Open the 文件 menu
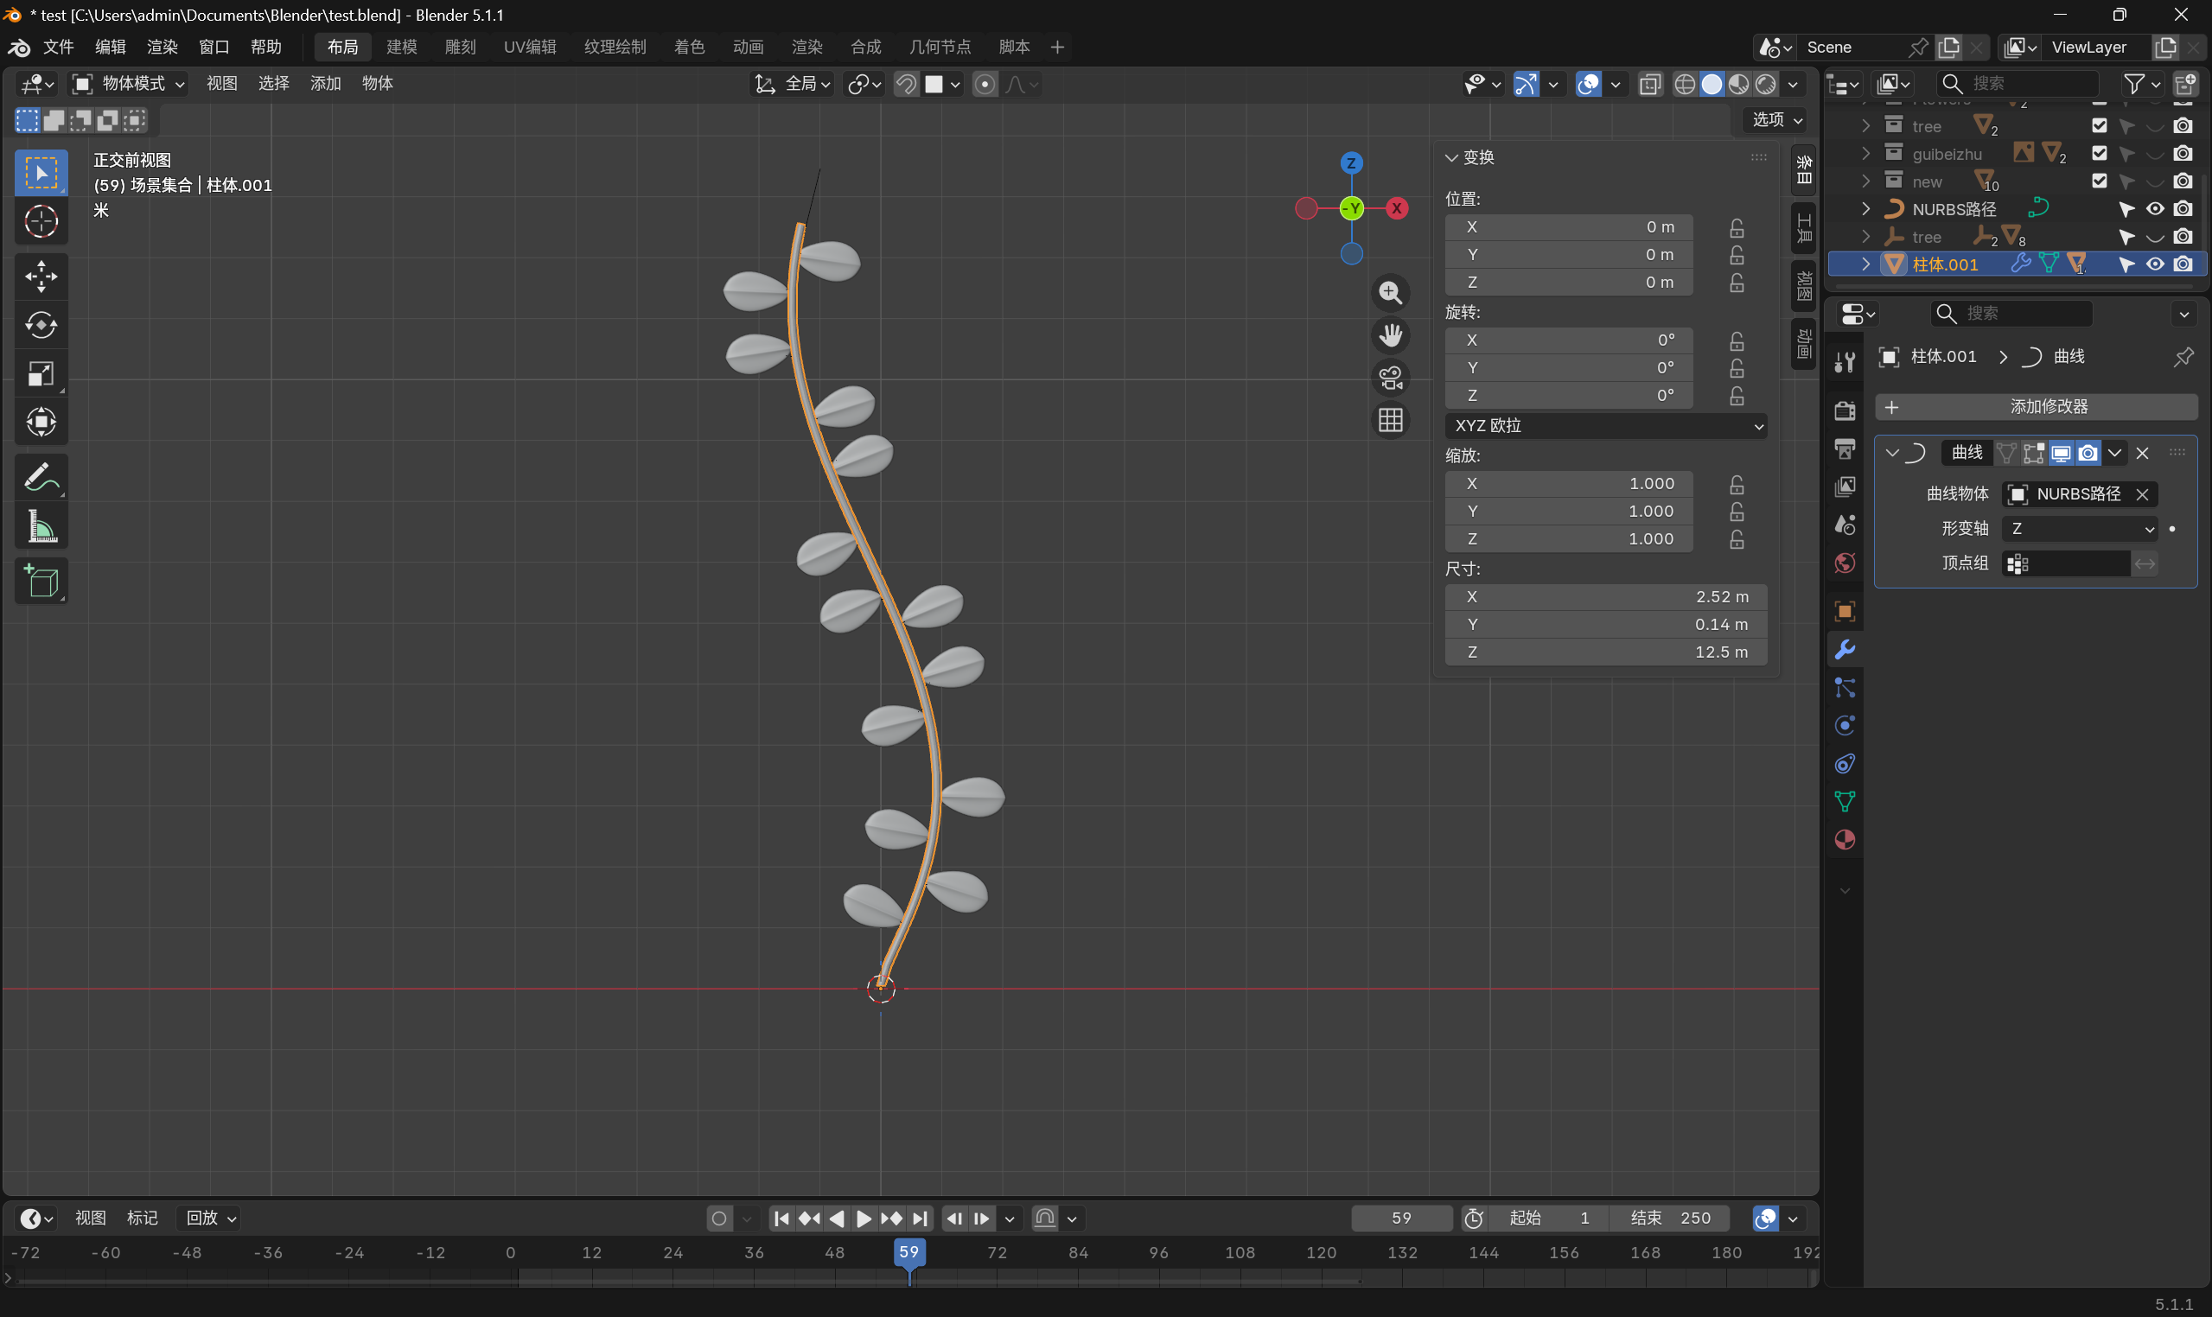The height and width of the screenshot is (1317, 2212). pyautogui.click(x=59, y=47)
